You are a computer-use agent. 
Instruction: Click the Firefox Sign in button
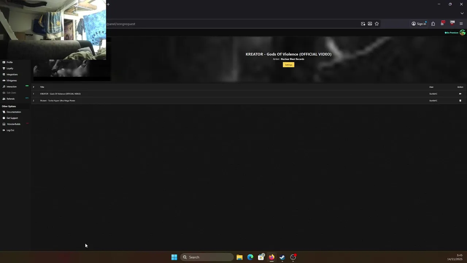(x=419, y=24)
